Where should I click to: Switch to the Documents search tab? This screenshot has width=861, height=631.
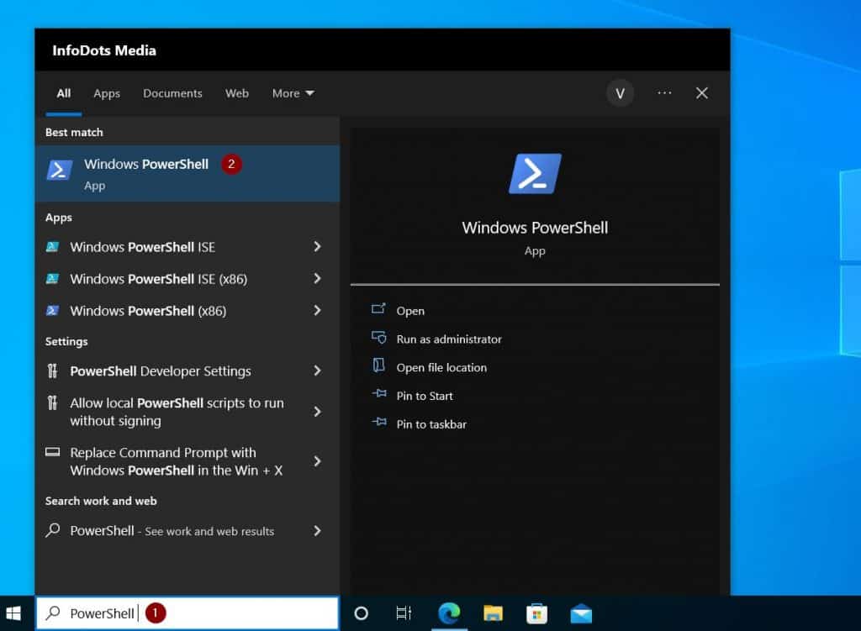tap(172, 93)
